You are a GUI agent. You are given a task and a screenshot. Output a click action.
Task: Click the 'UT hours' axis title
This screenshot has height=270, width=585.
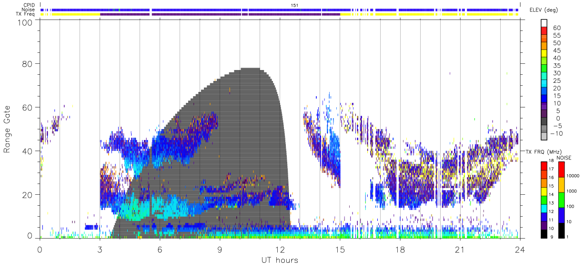click(279, 260)
